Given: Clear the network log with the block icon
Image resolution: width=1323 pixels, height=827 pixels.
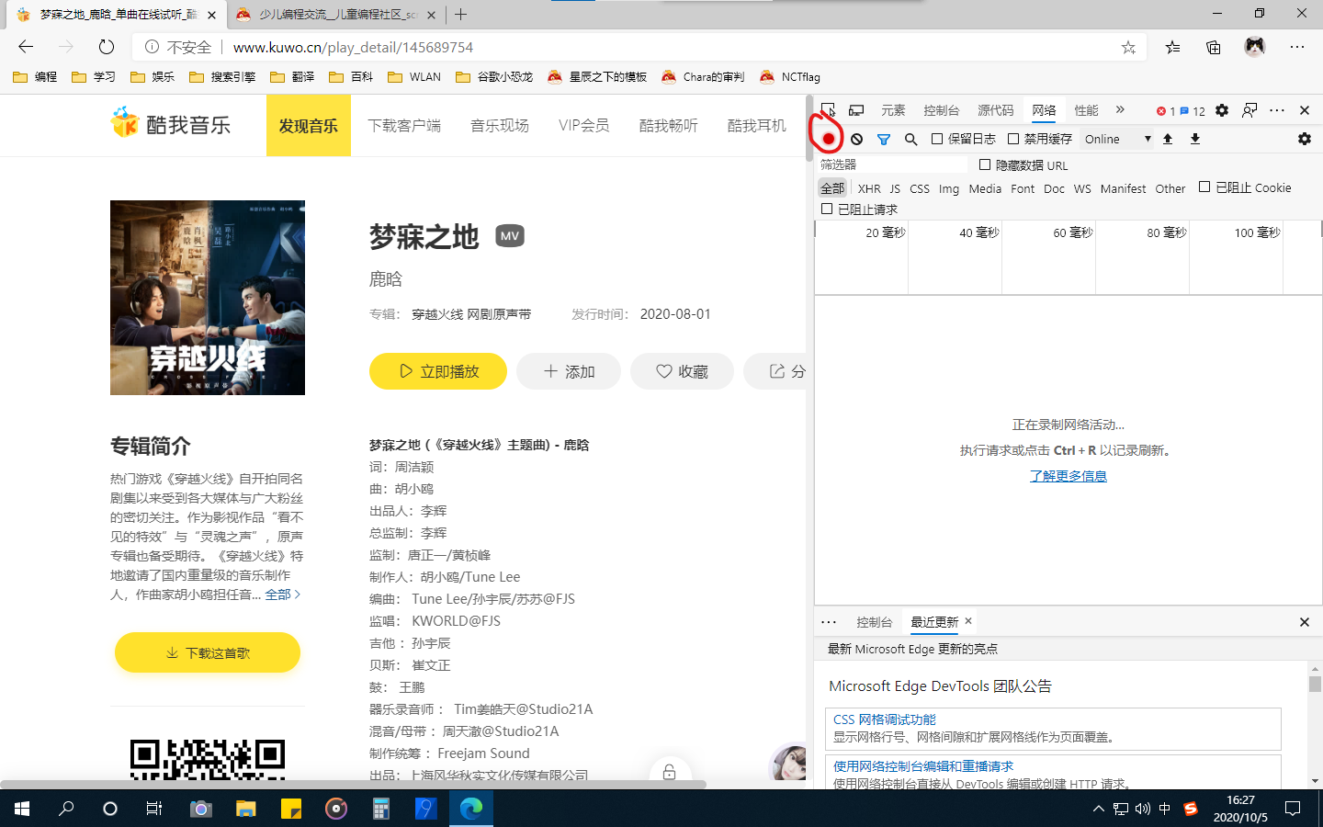Looking at the screenshot, I should (856, 139).
